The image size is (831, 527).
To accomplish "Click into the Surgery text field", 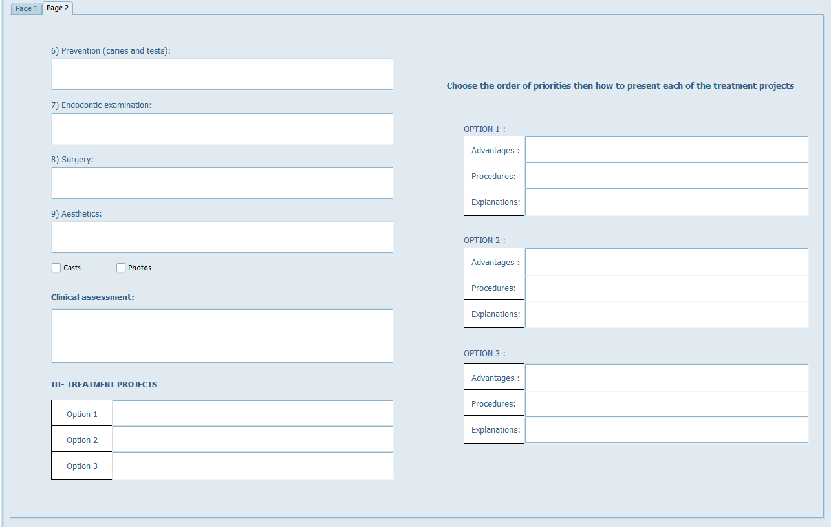I will tap(222, 183).
